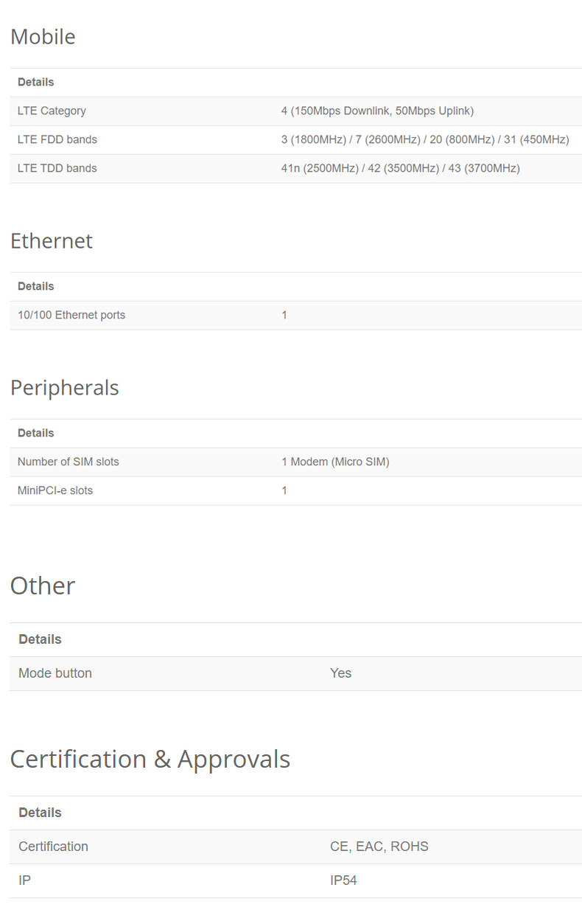Select the LTE FDD bands label
Viewport: 582px width, 924px height.
click(x=57, y=139)
